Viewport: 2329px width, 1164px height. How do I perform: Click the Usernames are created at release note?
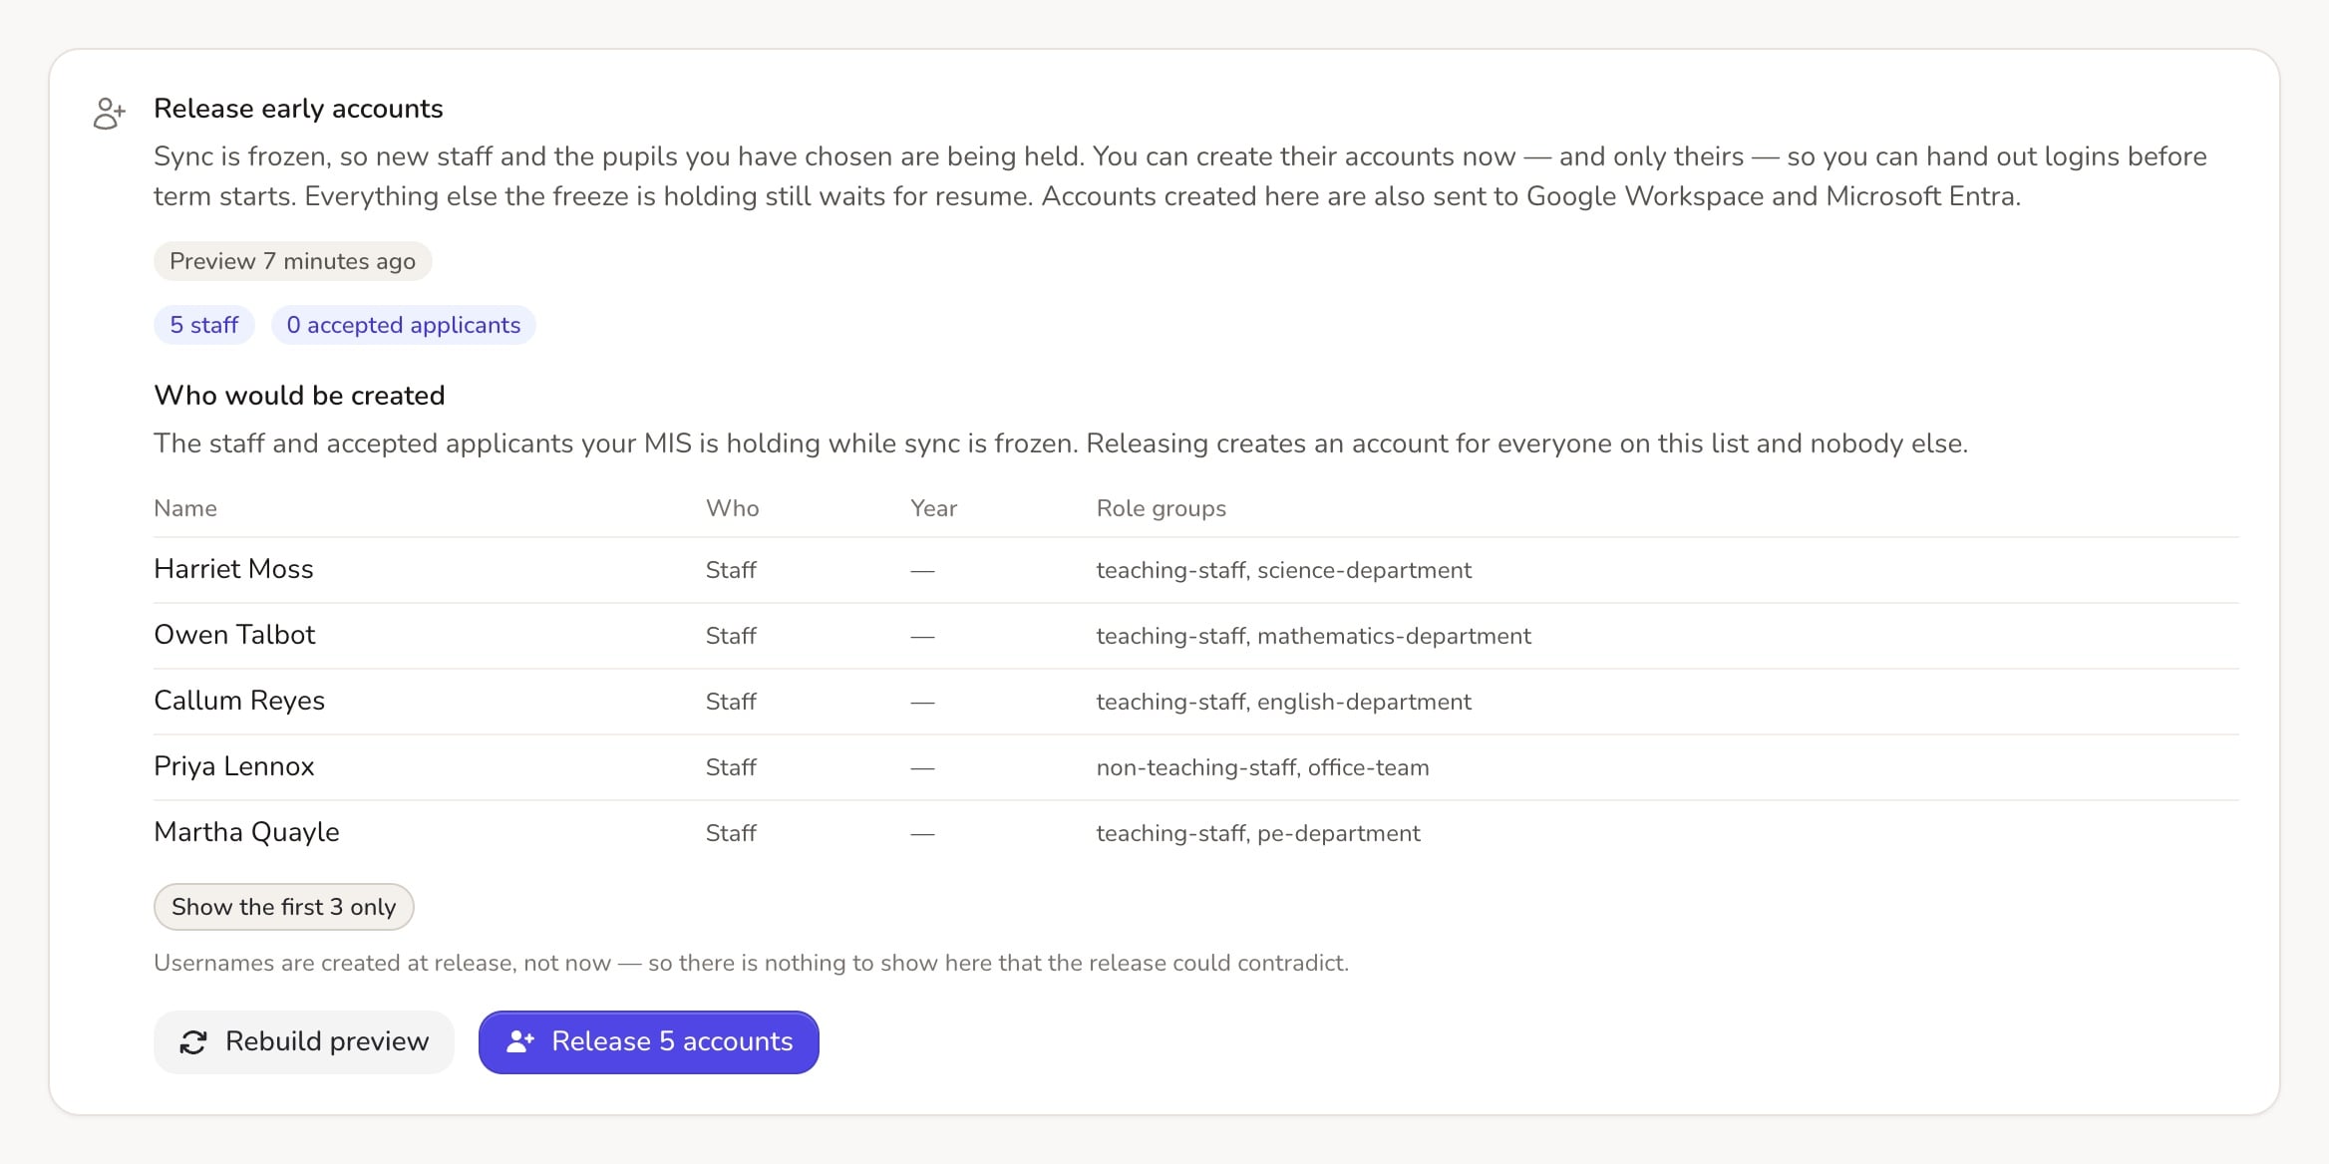click(751, 963)
